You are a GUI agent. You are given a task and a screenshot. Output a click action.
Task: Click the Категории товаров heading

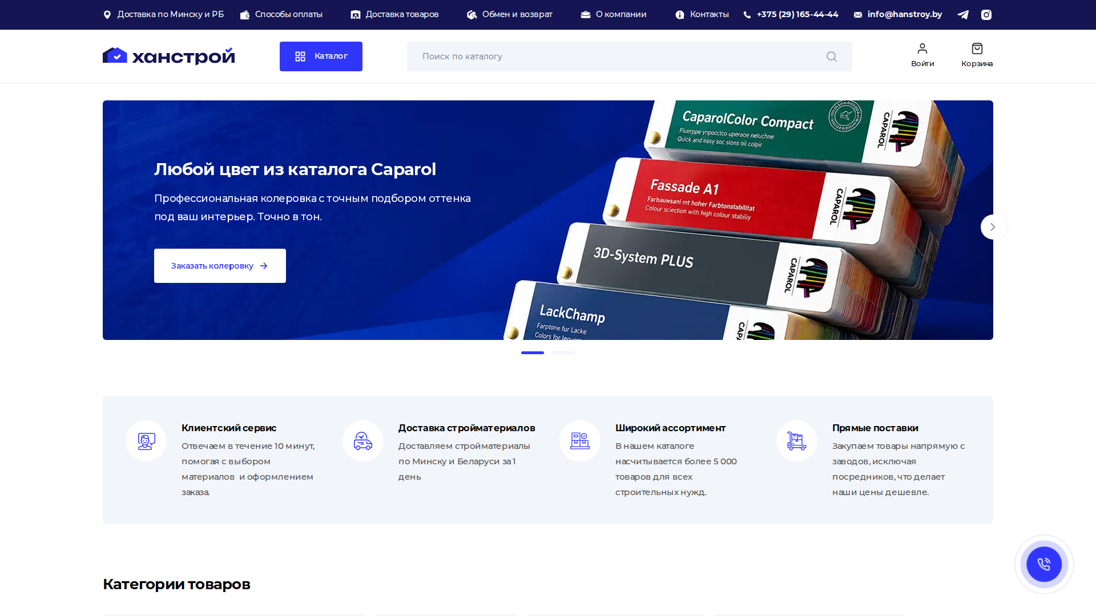tap(176, 584)
